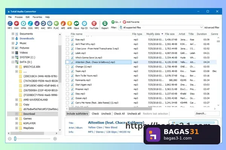Image resolution: width=226 pixels, height=150 pixels.
Task: Click the Uncheck all button
Action: click(134, 114)
